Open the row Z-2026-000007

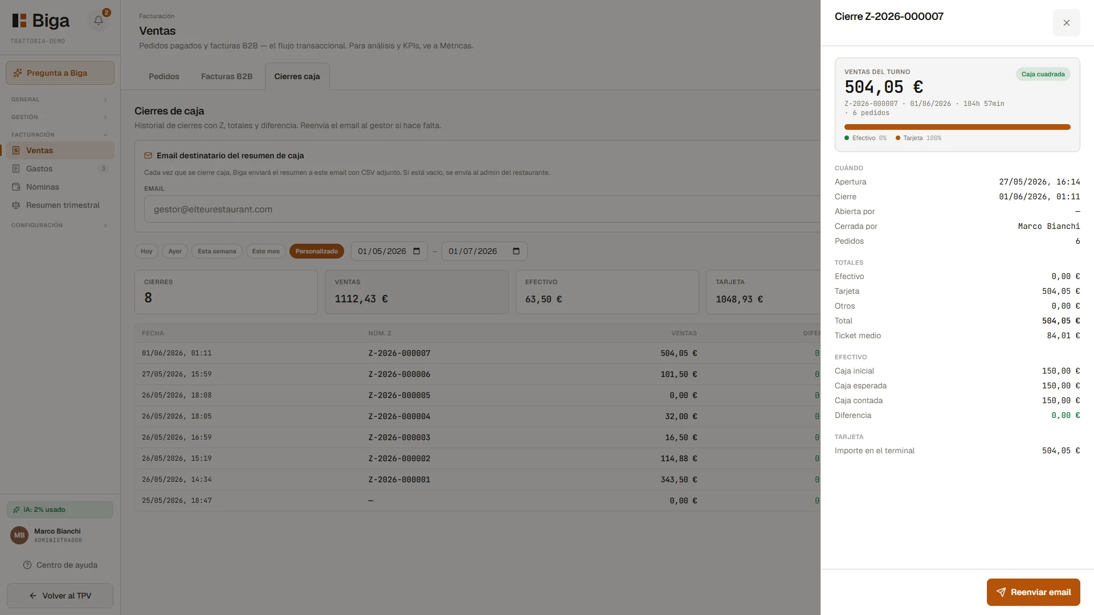pos(477,353)
